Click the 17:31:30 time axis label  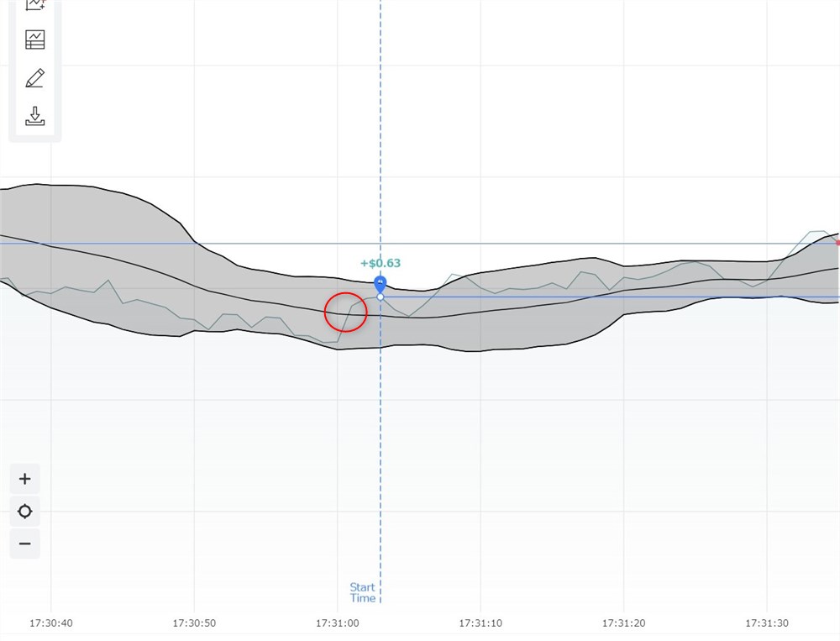click(766, 623)
